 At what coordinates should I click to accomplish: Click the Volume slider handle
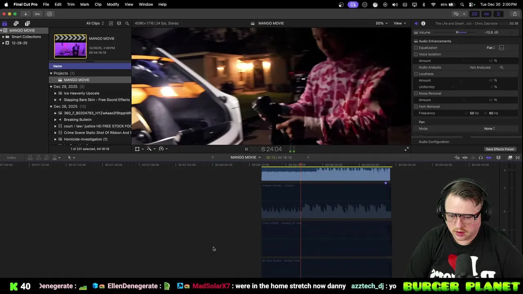tap(457, 32)
